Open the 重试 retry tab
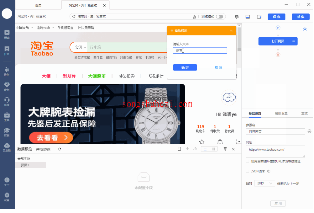 point(304,114)
